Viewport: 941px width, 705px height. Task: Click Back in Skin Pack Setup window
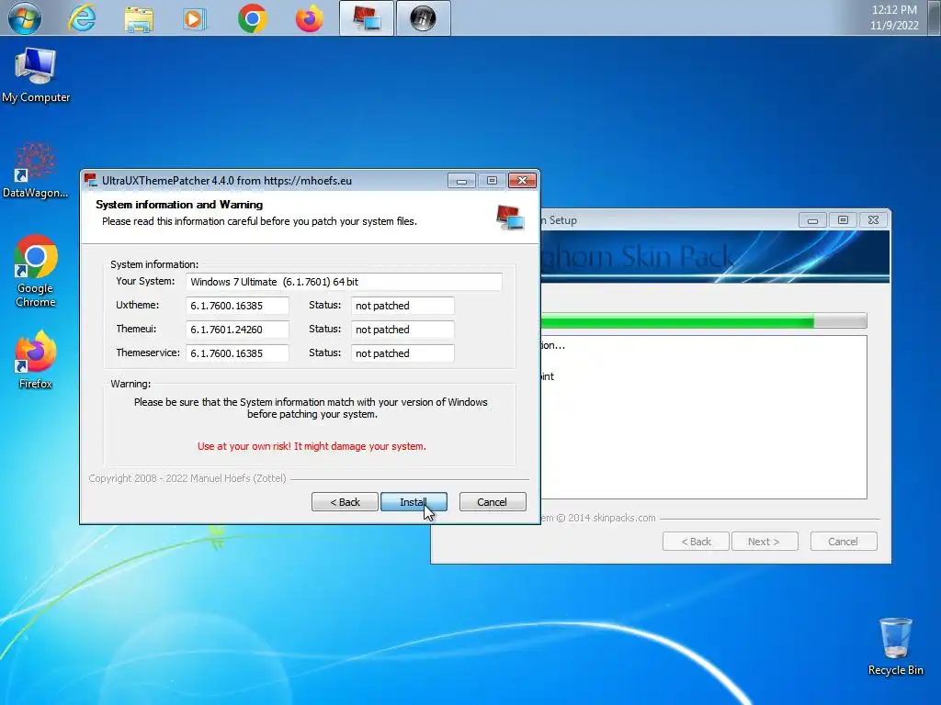697,542
